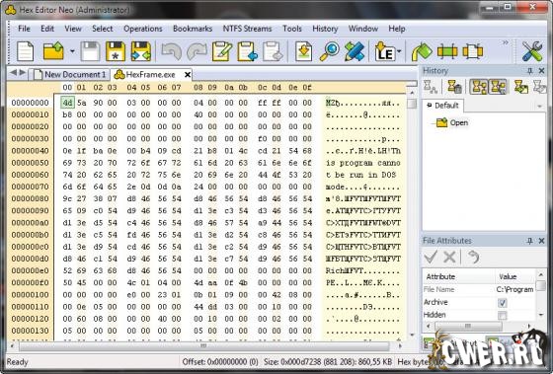
Task: Click the hourglass with green arrow History icon
Action: click(x=521, y=87)
